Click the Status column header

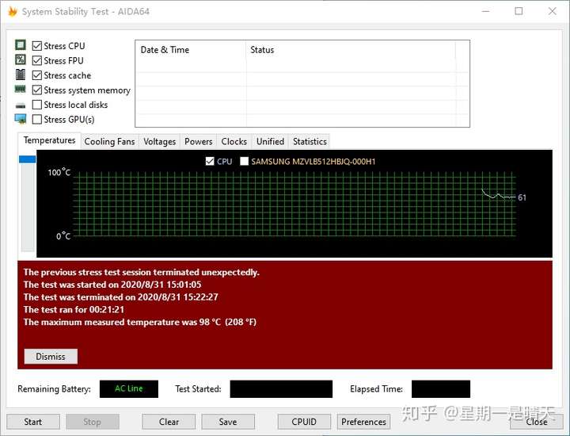[x=351, y=50]
